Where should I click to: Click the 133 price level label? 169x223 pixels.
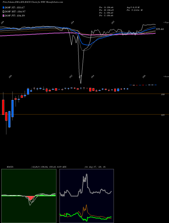[163, 94]
